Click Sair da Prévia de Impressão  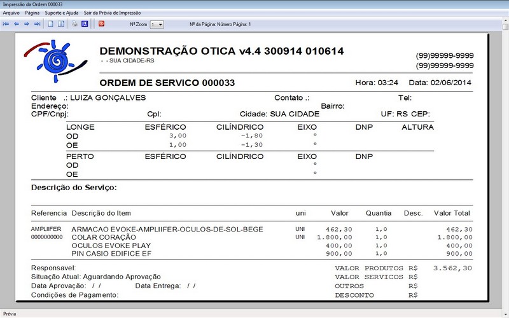113,13
